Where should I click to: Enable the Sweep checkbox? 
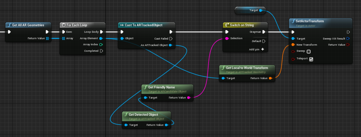tap(309, 51)
